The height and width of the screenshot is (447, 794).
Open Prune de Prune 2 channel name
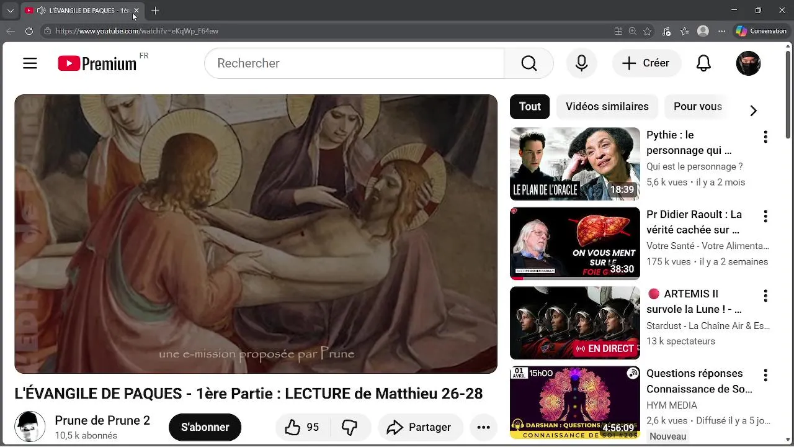[102, 420]
